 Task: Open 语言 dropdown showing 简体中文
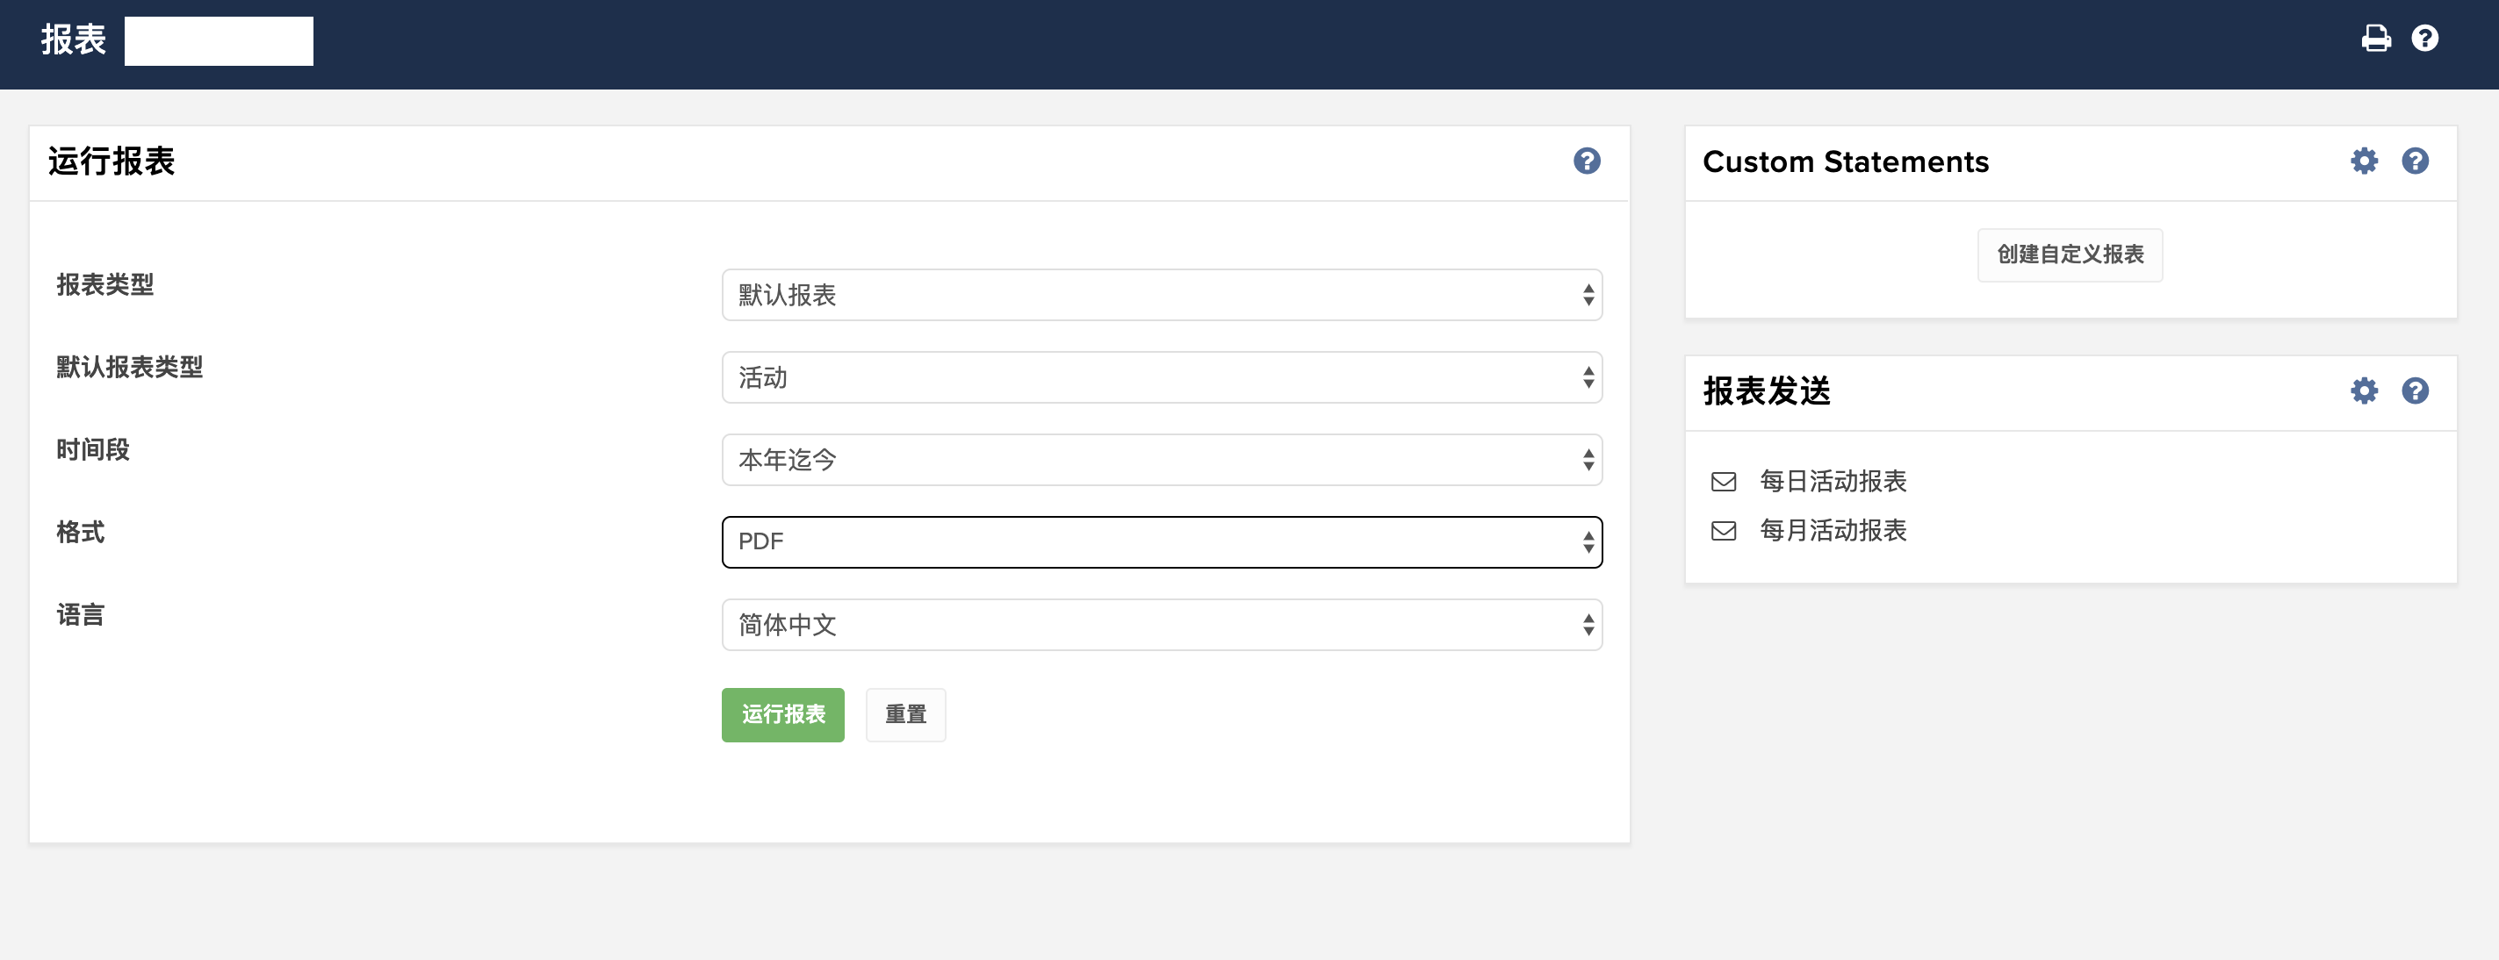[x=1161, y=625]
